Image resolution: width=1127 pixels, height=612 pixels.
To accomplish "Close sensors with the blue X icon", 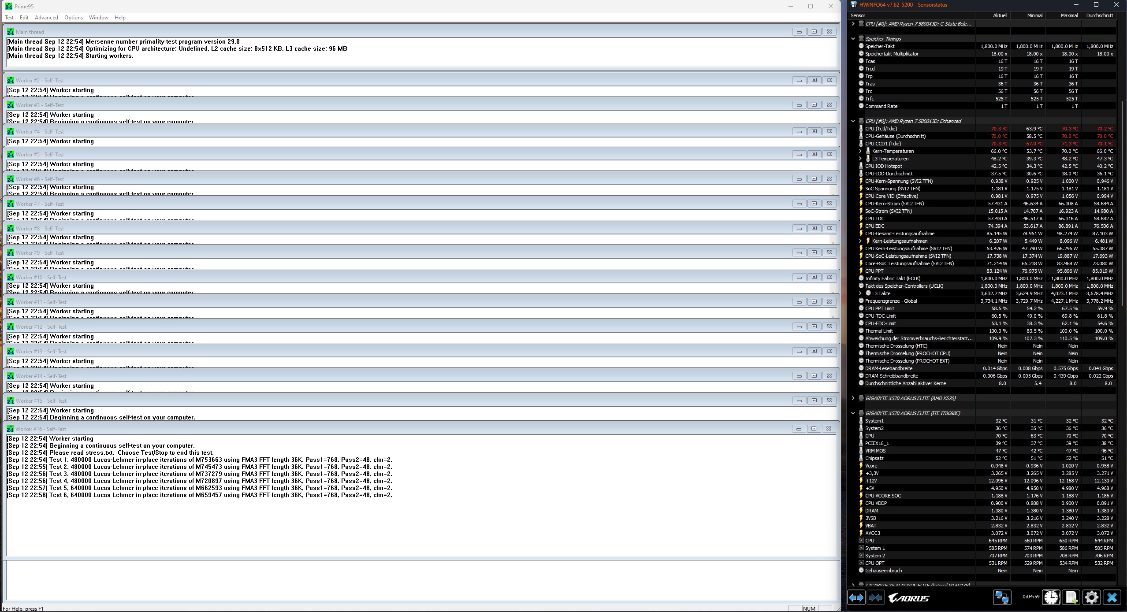I will click(x=1112, y=597).
